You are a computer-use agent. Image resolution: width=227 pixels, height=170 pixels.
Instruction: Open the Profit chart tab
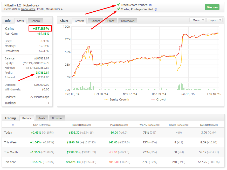coord(111,21)
